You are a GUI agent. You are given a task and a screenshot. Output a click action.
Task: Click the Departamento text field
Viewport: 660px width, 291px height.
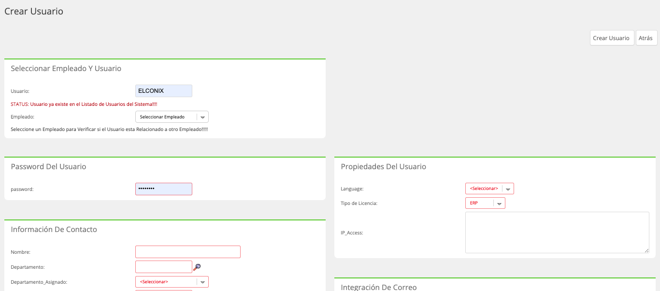[164, 267]
